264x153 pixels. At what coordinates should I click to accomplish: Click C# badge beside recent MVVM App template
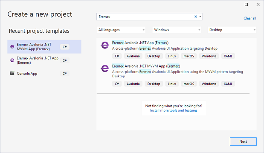65,47
